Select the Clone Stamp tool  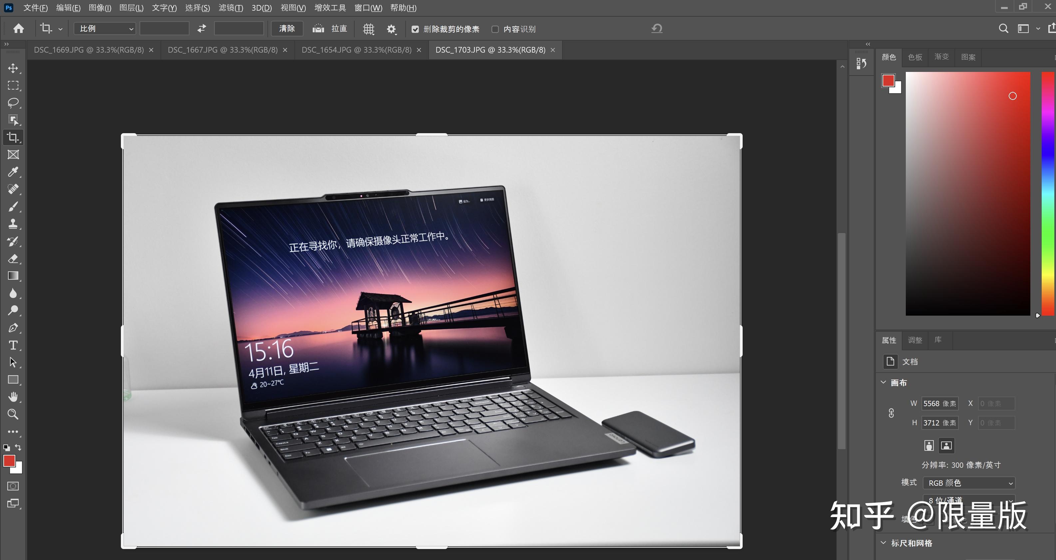[x=13, y=224]
